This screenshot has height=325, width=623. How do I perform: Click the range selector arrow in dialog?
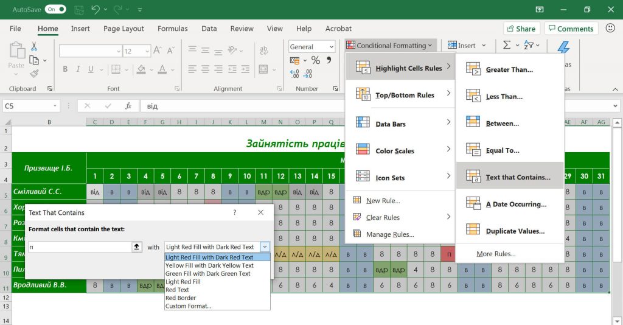pos(136,246)
